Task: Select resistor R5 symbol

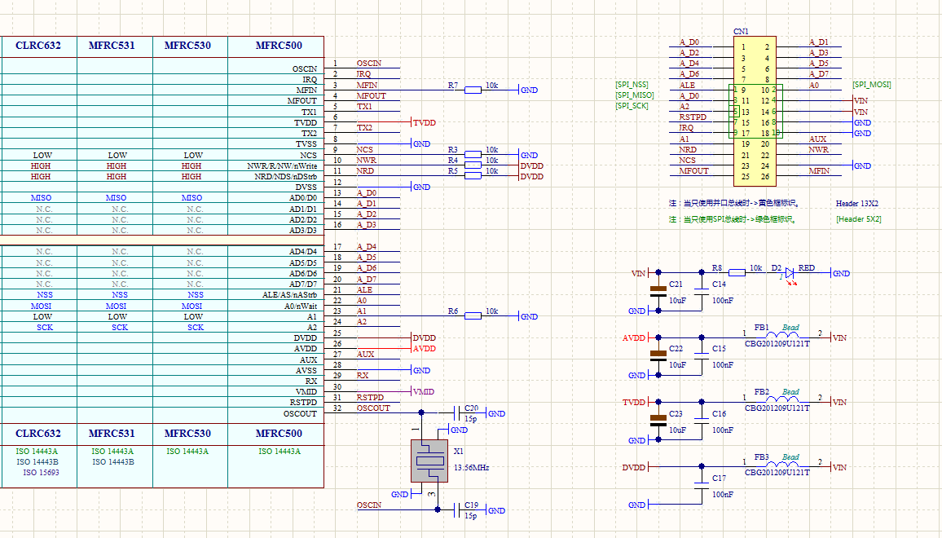Action: pyautogui.click(x=473, y=175)
